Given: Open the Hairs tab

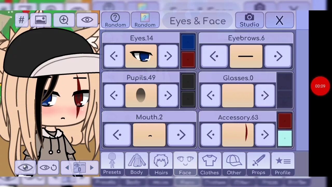Looking at the screenshot, I should [161, 164].
